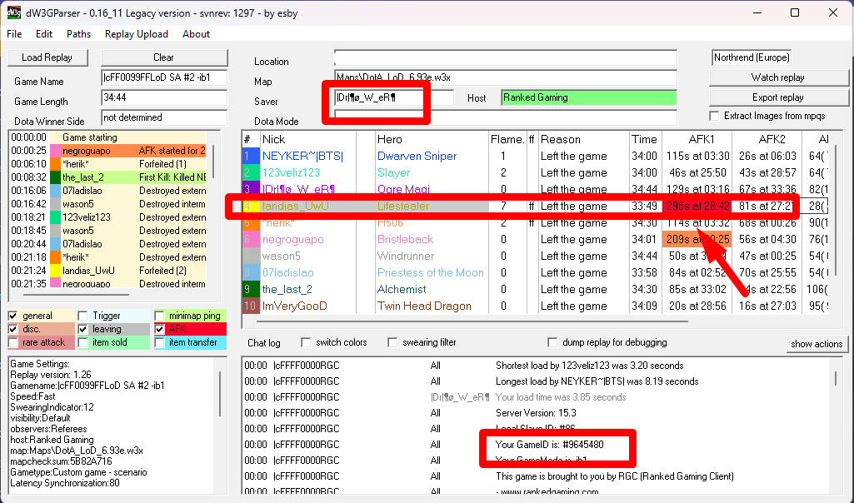Open the Paths menu
The image size is (854, 503).
[x=78, y=34]
